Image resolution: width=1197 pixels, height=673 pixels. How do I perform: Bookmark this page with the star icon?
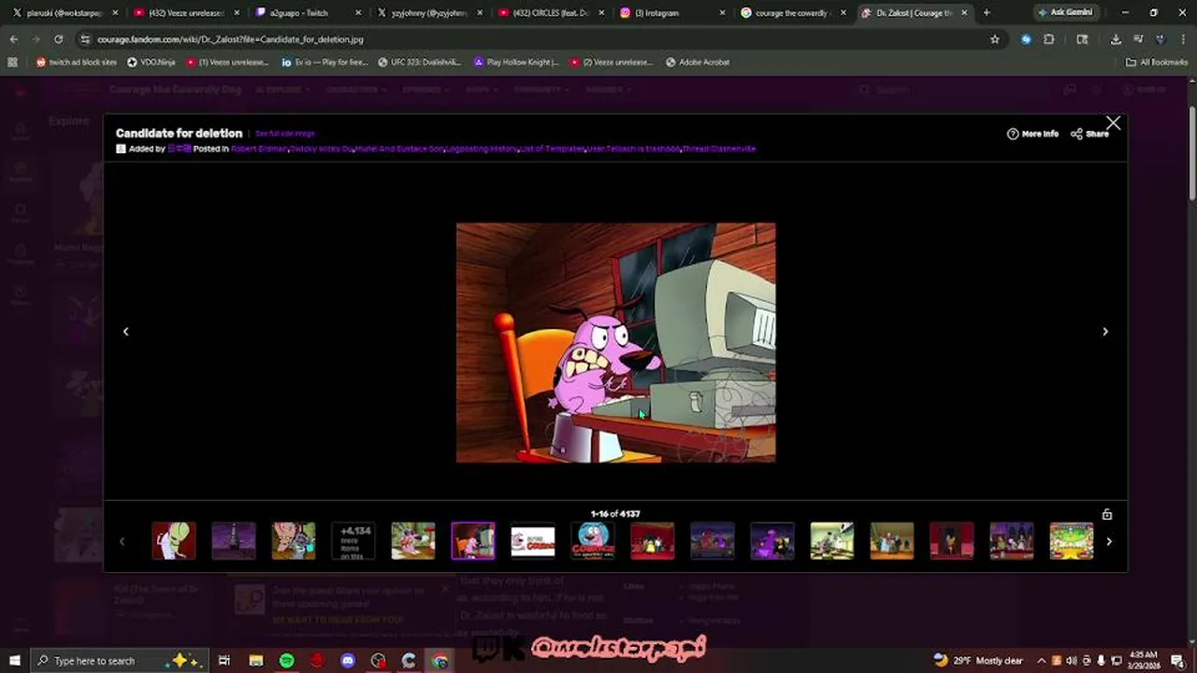coord(995,39)
